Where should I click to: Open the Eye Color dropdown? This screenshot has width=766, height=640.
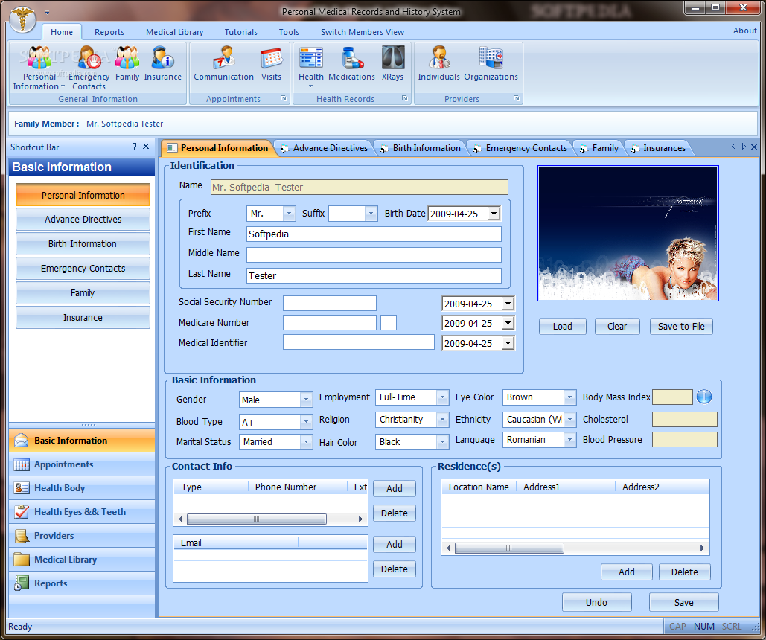(569, 397)
